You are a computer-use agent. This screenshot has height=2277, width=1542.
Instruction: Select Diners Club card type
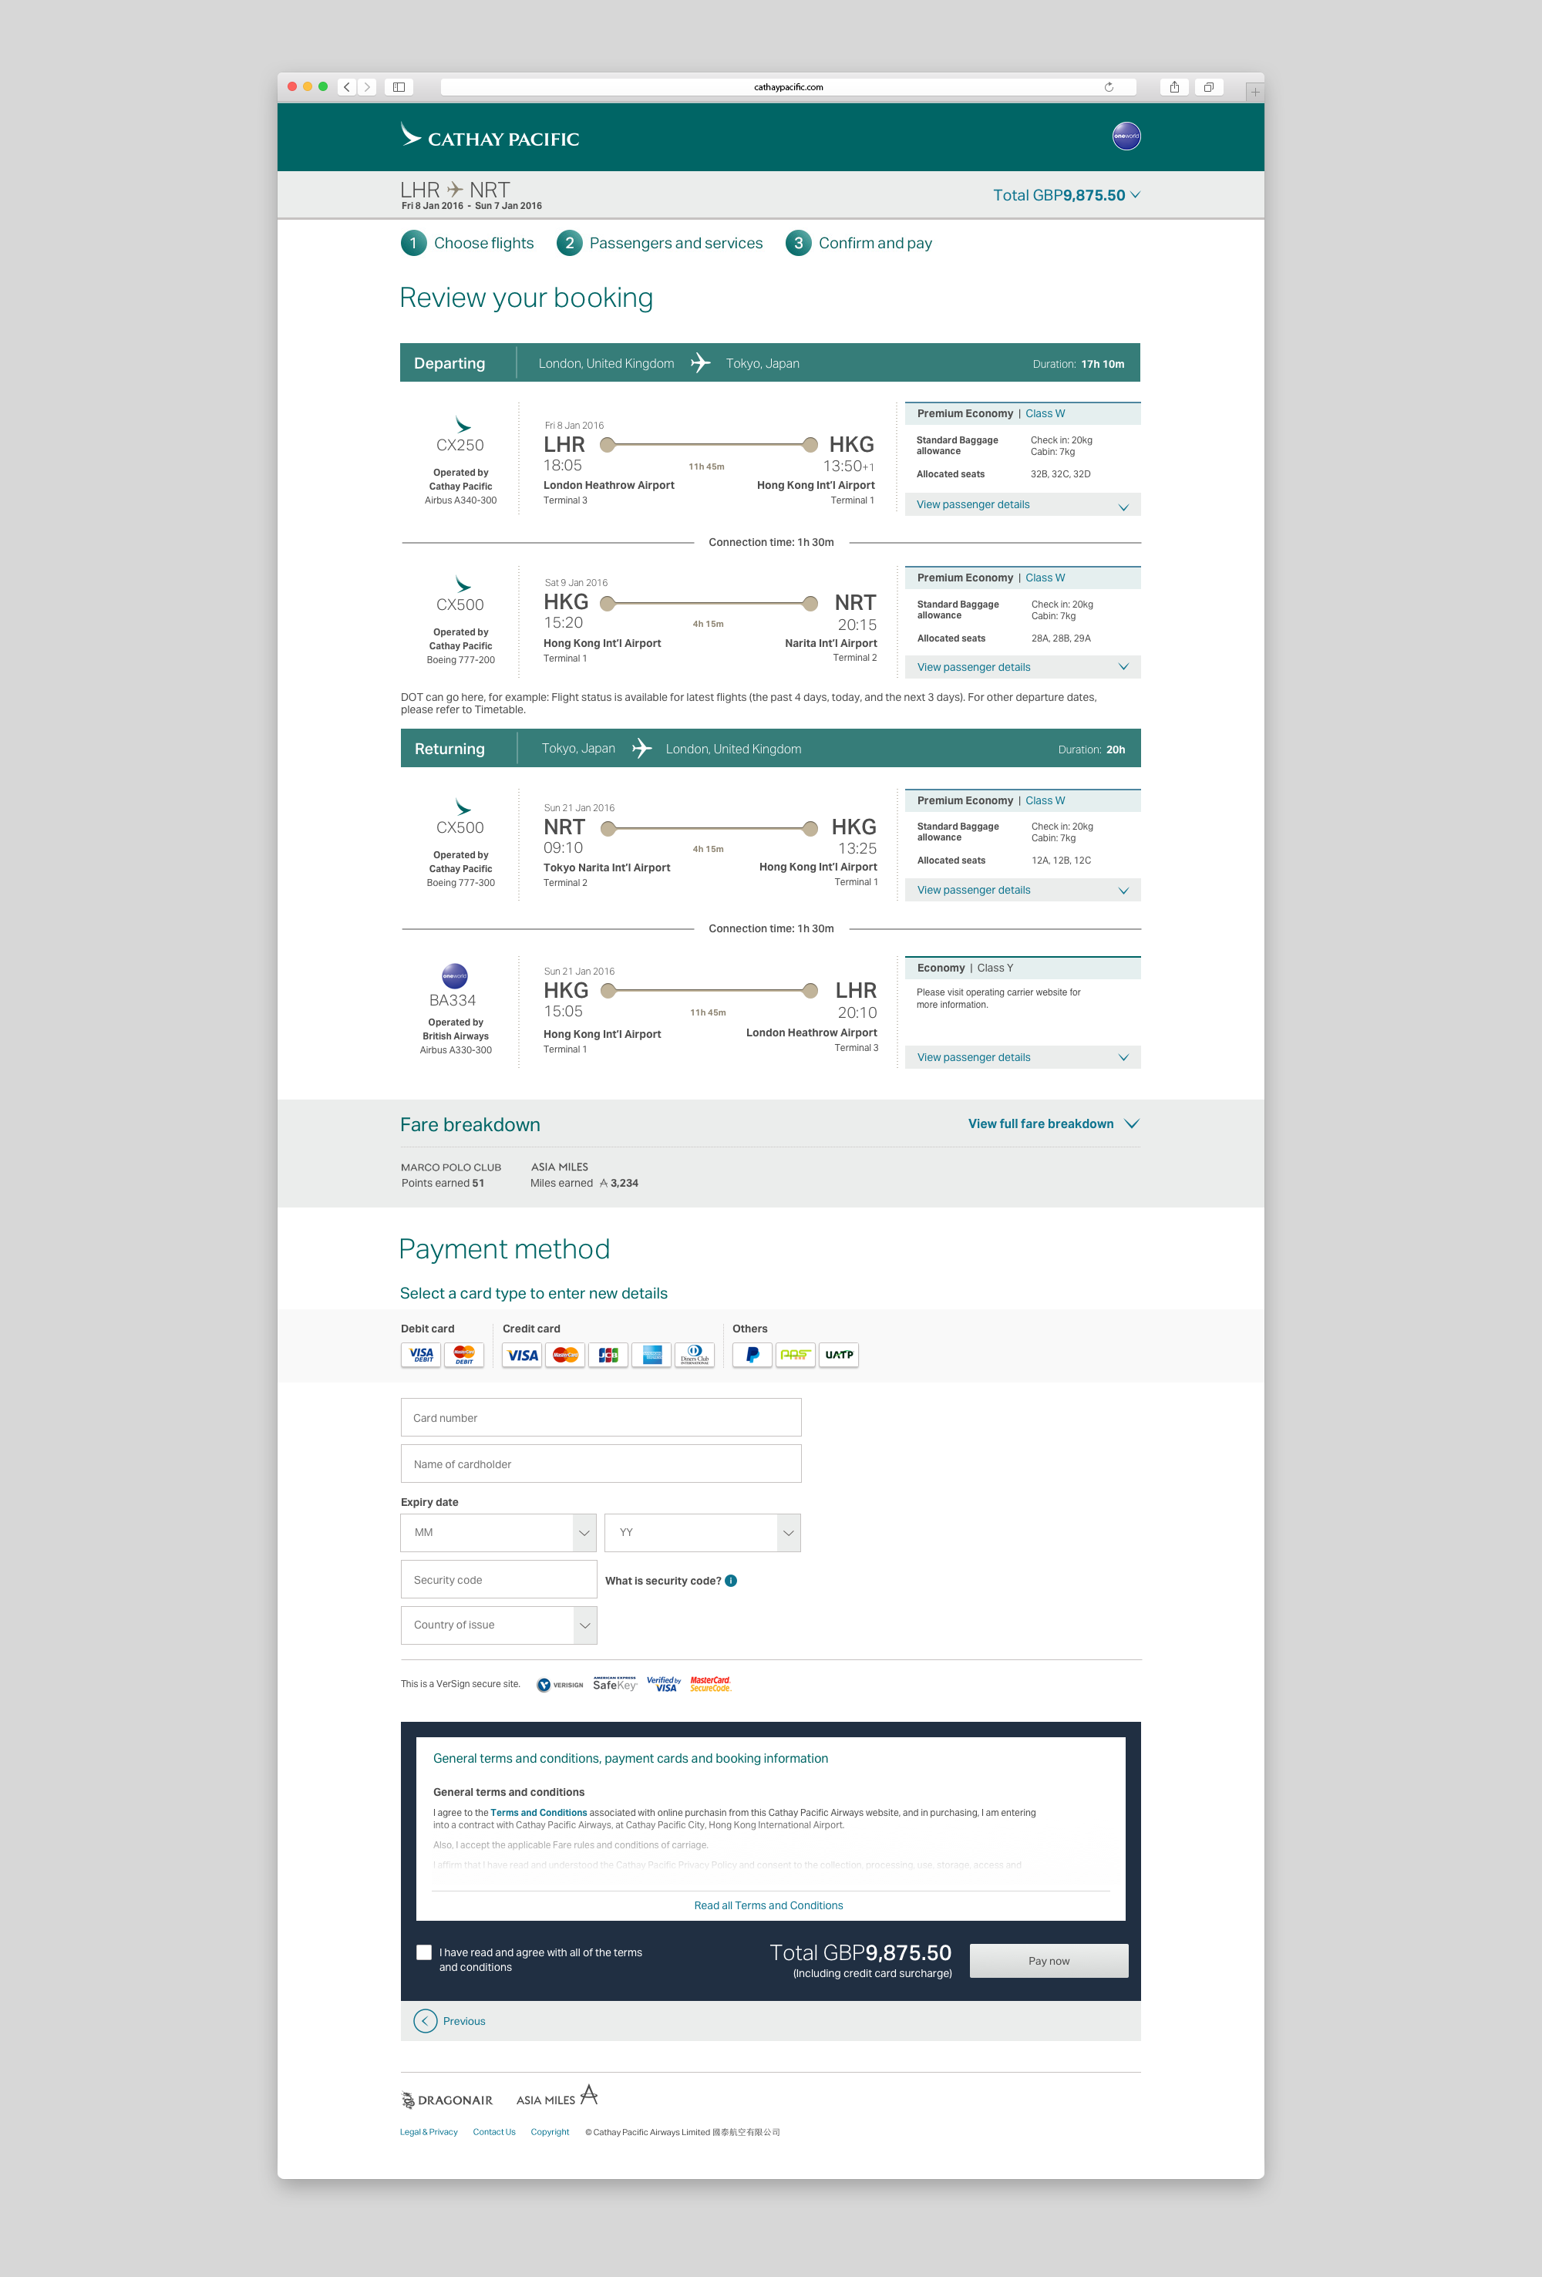695,1355
